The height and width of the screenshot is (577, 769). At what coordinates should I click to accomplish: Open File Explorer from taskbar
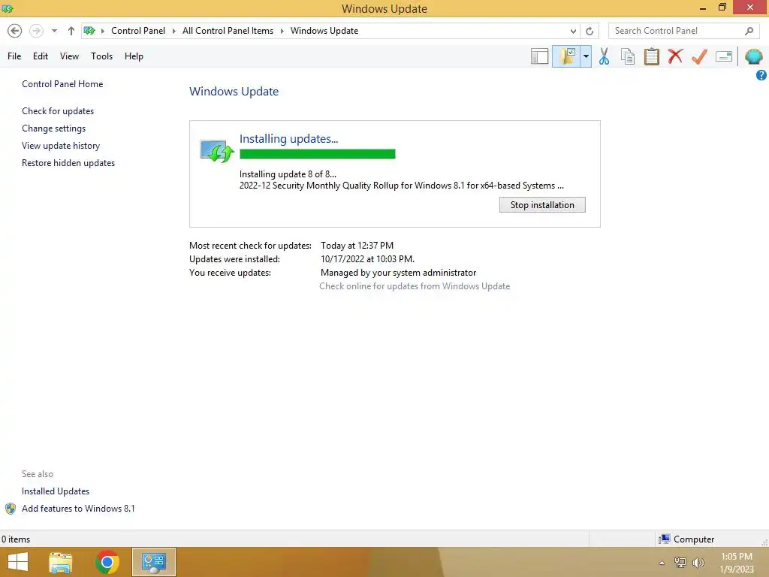(x=60, y=562)
